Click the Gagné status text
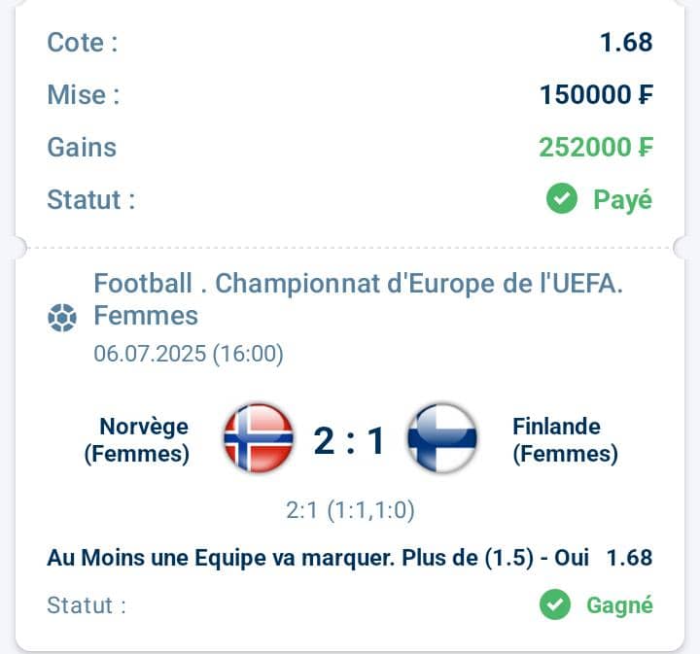 click(x=619, y=605)
